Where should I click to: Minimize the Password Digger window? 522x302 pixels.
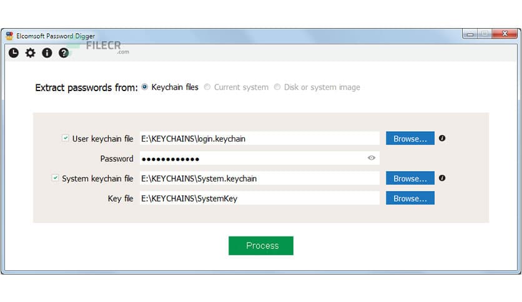(470, 34)
